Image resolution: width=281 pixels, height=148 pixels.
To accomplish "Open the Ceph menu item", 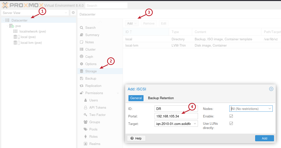I will tap(100, 57).
